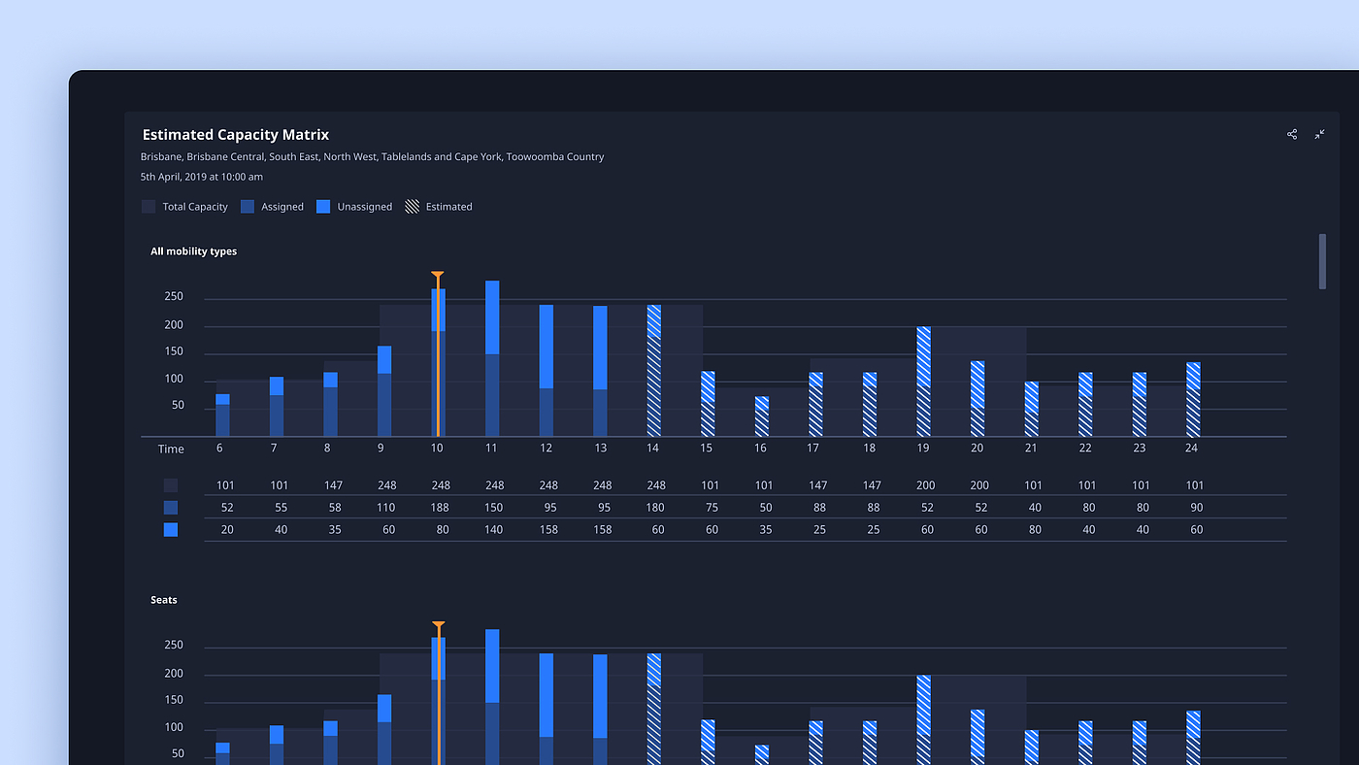Select hour 24 on the Time axis
This screenshot has width=1359, height=765.
click(x=1191, y=449)
